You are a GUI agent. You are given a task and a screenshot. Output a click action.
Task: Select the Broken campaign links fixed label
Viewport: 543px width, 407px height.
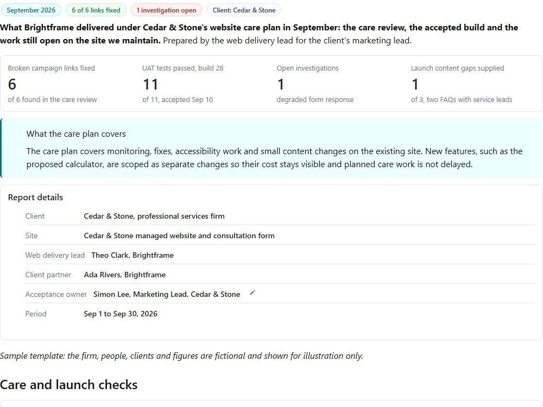pyautogui.click(x=51, y=68)
